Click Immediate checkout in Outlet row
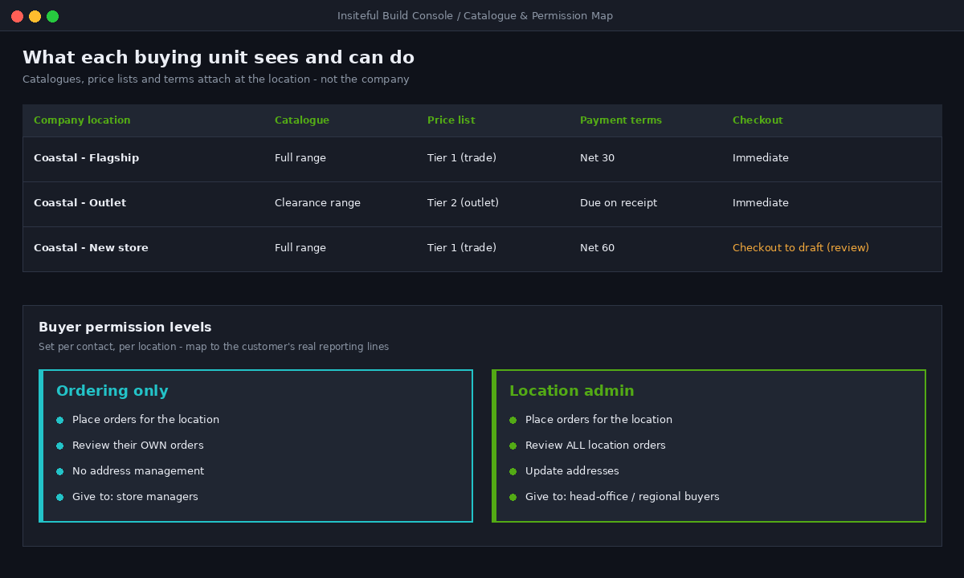 coord(761,203)
